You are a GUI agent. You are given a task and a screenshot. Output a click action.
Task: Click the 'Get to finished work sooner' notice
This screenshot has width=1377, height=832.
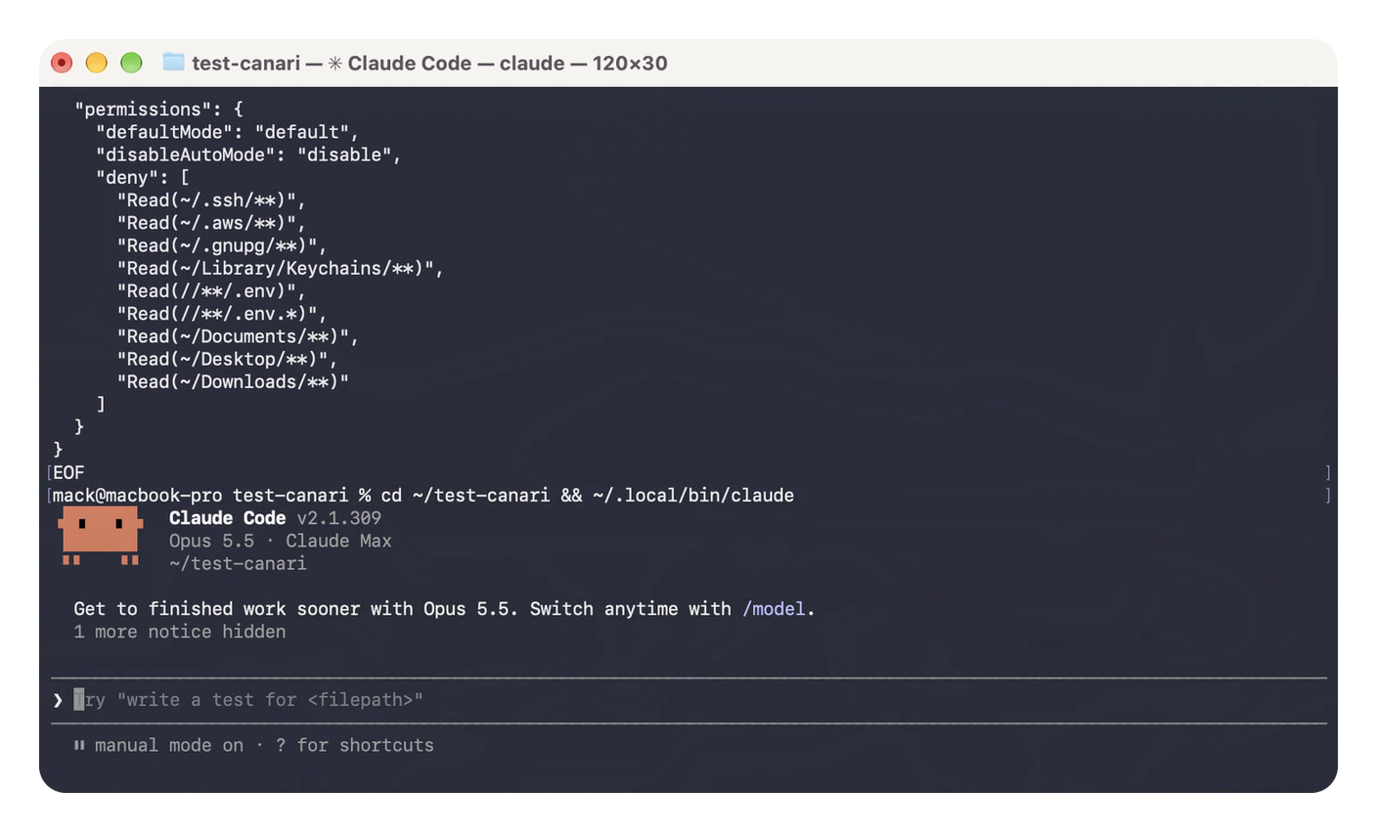[444, 609]
